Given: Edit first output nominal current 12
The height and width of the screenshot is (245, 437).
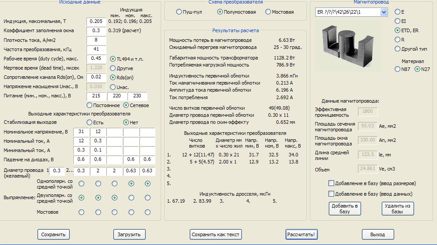Looking at the screenshot, I should (x=81, y=141).
